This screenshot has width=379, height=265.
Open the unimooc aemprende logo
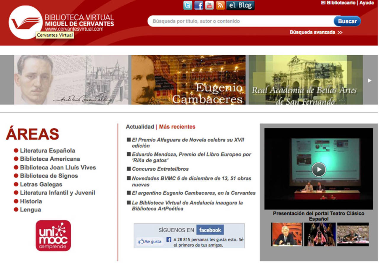[53, 235]
